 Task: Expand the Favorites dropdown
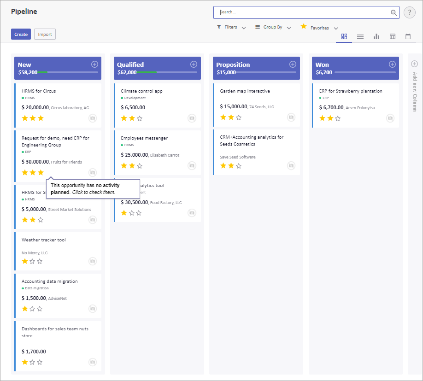pyautogui.click(x=319, y=28)
